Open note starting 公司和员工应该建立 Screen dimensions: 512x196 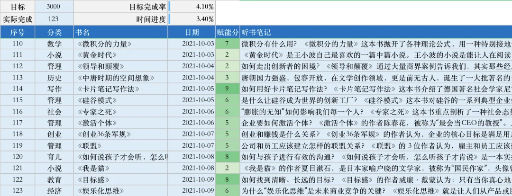pyautogui.click(x=376, y=146)
